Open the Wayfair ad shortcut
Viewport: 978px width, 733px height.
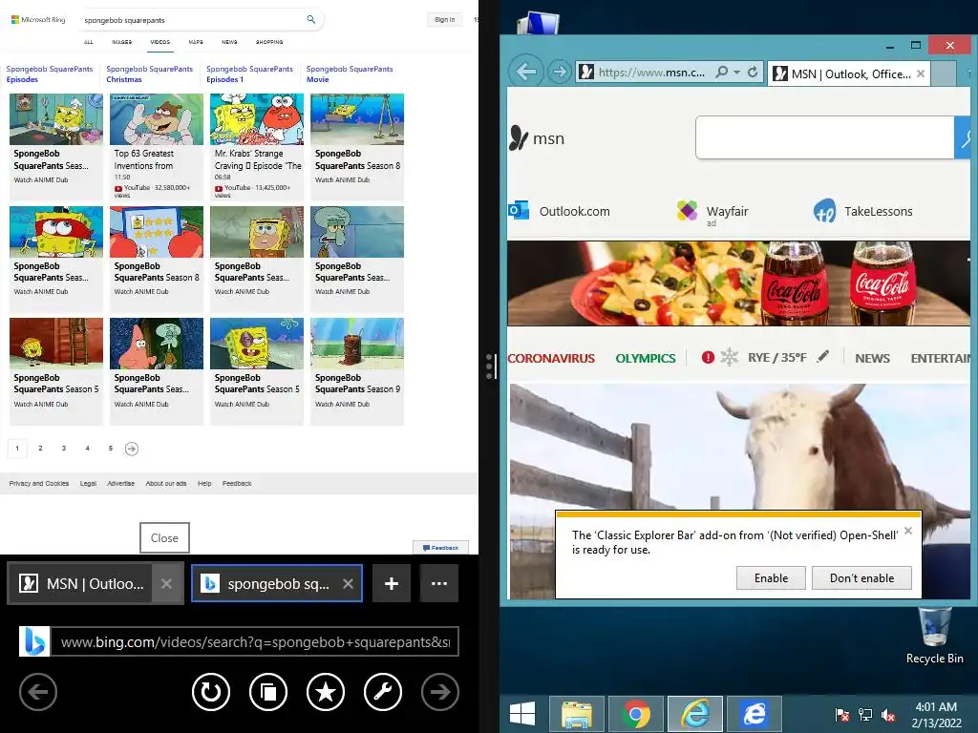[712, 211]
